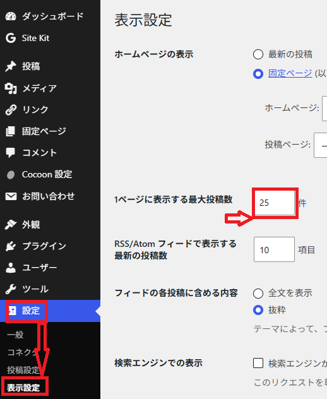Screen dimensions: 327x399
Task: Open the 一般 settings submenu
Action: coord(15,335)
